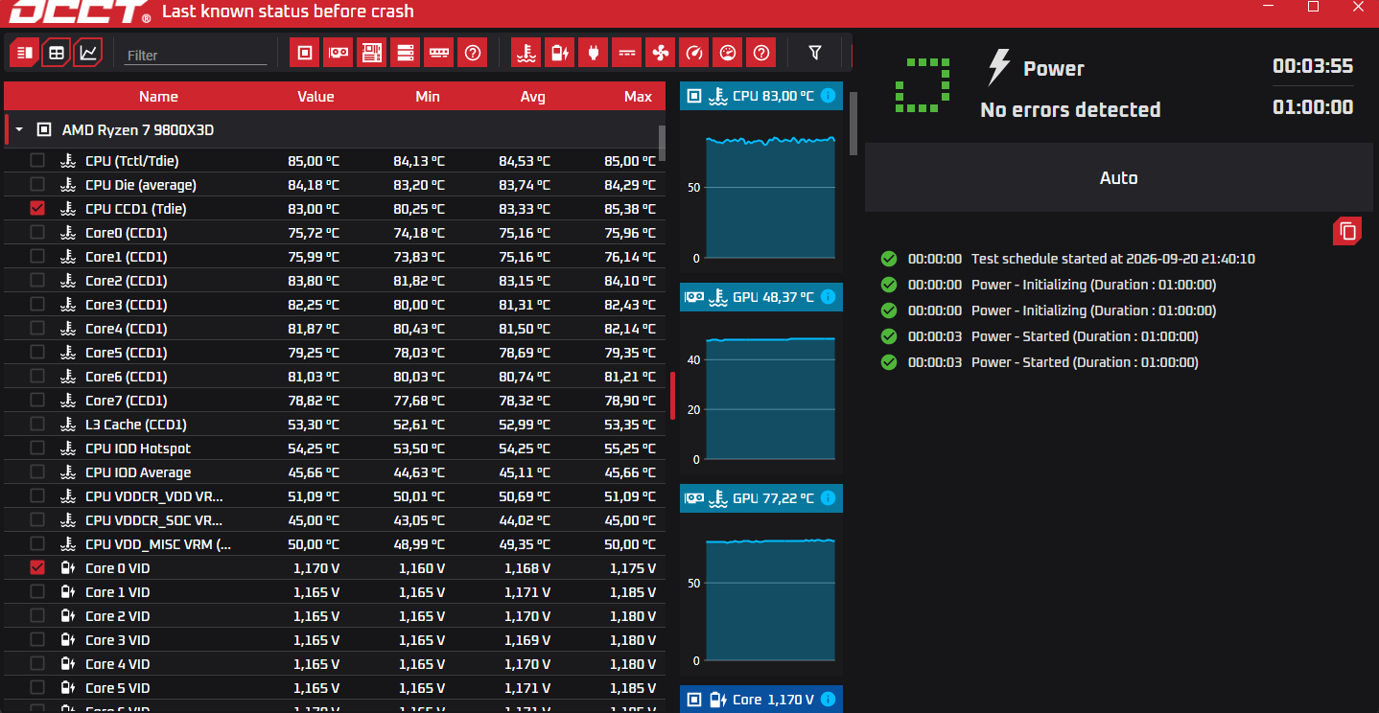
Task: Sort the table by the Value column
Action: [316, 97]
